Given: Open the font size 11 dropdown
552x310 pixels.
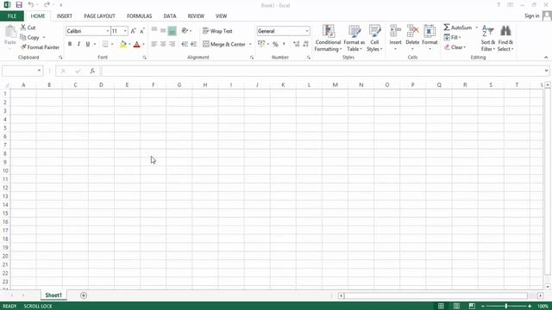Looking at the screenshot, I should coord(125,31).
